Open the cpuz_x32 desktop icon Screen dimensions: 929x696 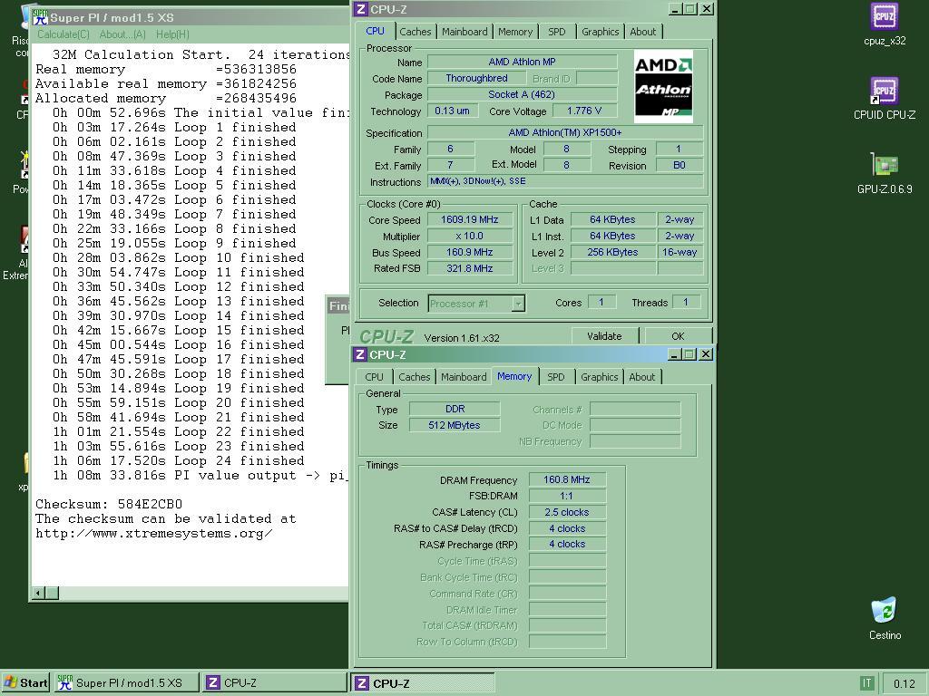click(884, 24)
